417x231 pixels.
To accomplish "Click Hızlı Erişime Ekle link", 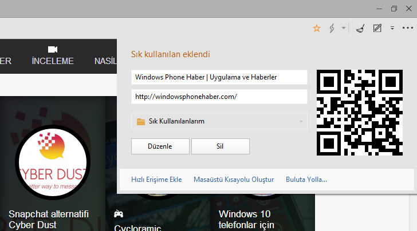I will (x=156, y=180).
